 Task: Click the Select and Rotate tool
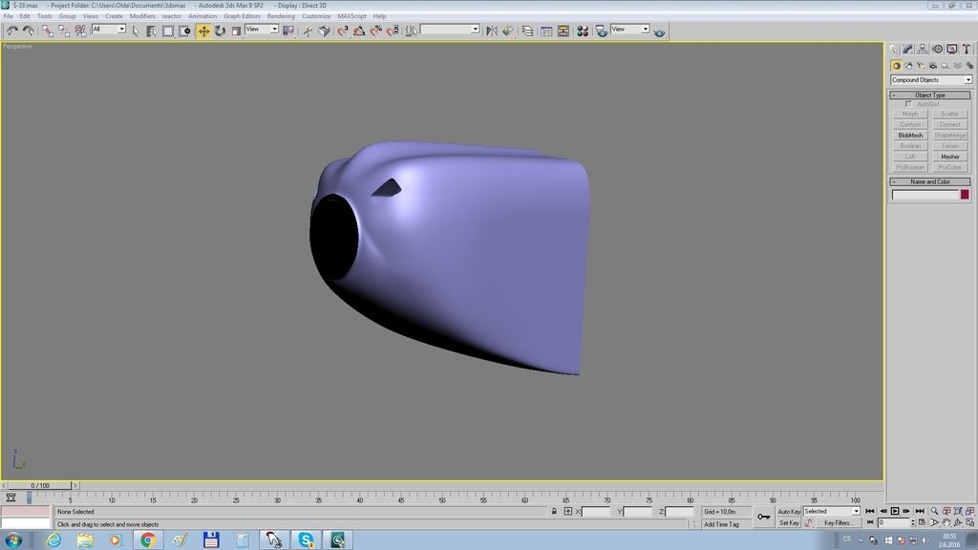click(220, 31)
